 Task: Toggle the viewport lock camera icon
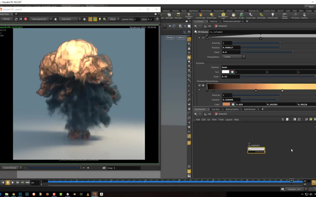click(x=189, y=48)
